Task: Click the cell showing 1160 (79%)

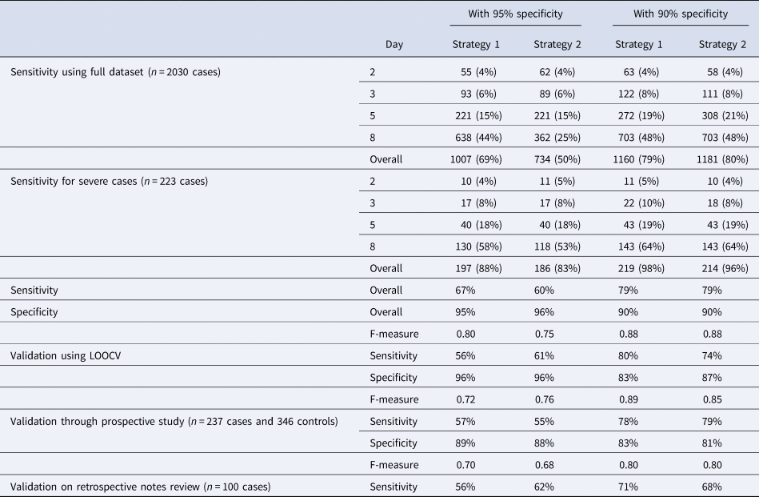Action: [638, 159]
